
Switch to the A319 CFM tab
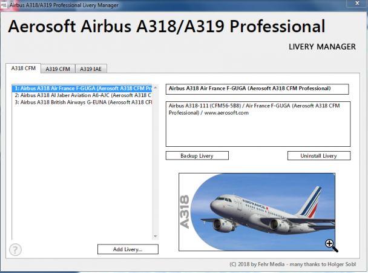click(x=57, y=69)
